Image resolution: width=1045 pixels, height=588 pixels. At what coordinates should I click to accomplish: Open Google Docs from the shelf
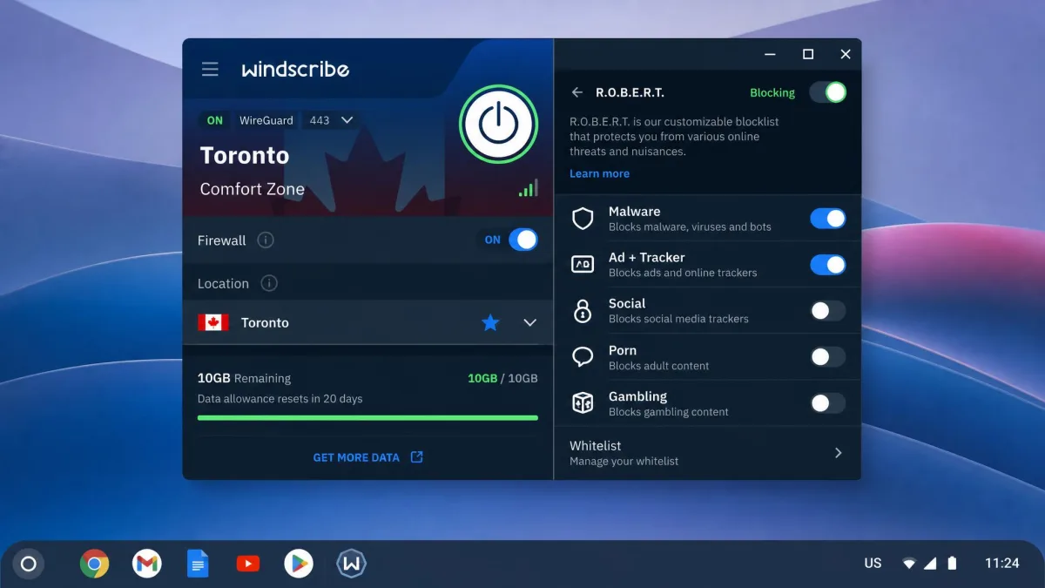[198, 564]
